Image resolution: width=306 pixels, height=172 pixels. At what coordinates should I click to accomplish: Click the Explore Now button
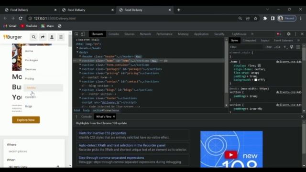pyautogui.click(x=26, y=120)
